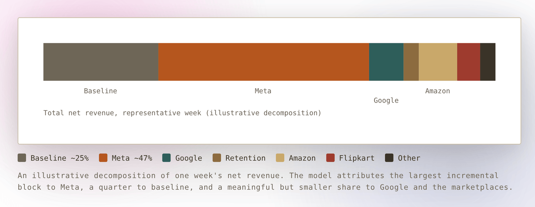535x207 pixels.
Task: Click the Baseline legend color swatch
Action: [22, 158]
